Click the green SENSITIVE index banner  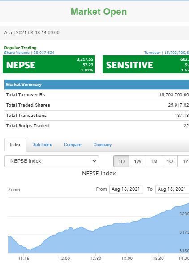pos(146,64)
